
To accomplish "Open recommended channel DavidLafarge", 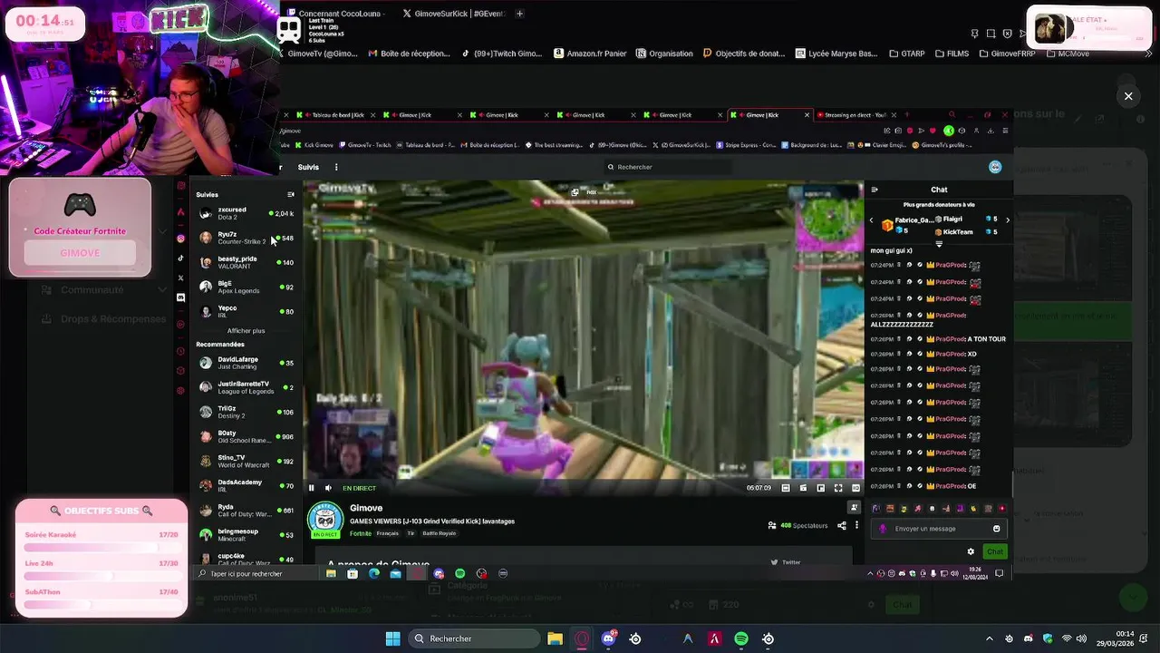I will tap(246, 363).
